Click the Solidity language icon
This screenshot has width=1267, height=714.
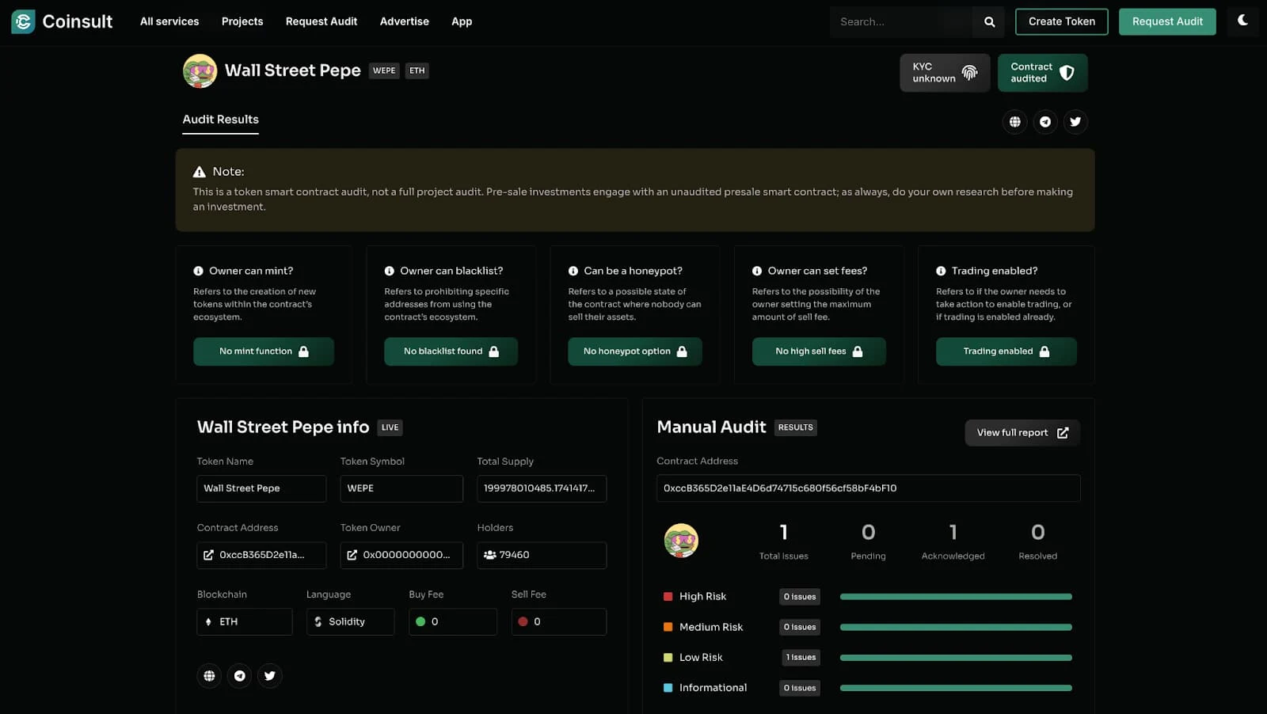[318, 622]
